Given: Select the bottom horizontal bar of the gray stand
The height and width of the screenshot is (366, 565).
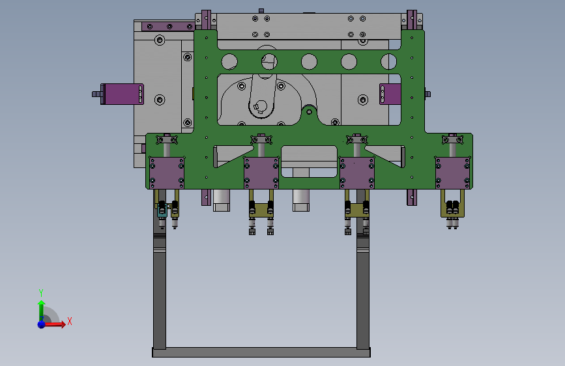Looking at the screenshot, I should tap(261, 352).
